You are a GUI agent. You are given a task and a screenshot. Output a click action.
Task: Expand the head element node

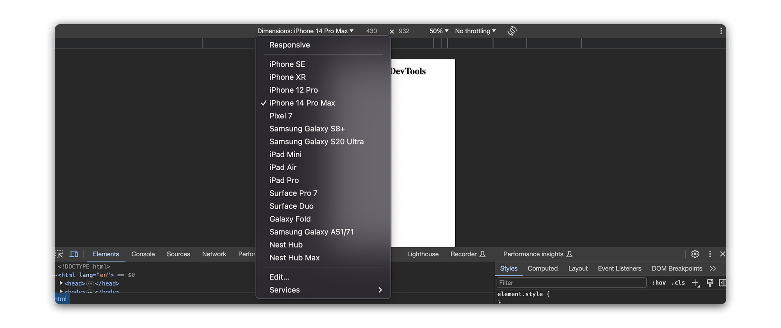click(61, 283)
